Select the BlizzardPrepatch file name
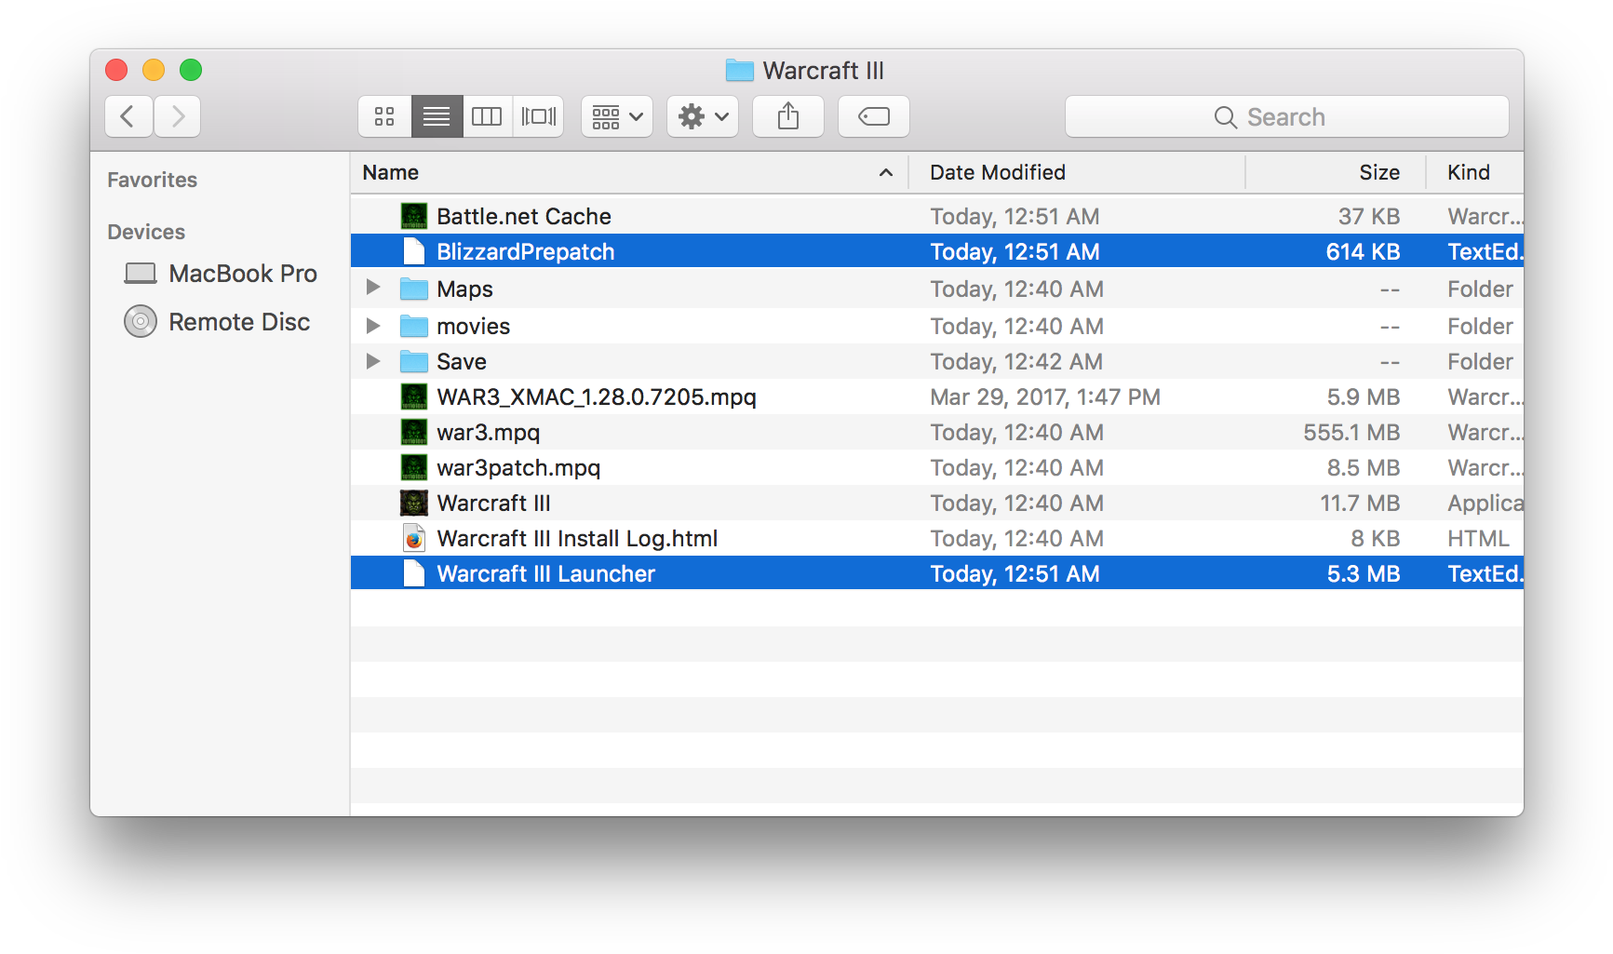The image size is (1613, 954). coord(526,251)
